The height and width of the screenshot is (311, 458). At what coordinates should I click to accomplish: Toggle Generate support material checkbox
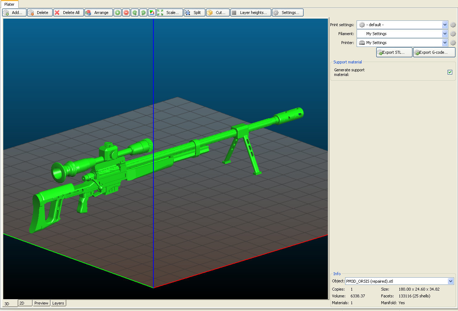(x=450, y=72)
